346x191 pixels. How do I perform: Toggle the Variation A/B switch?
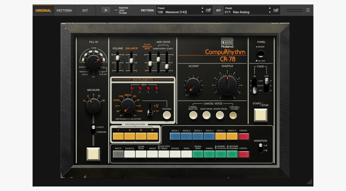tap(261, 148)
